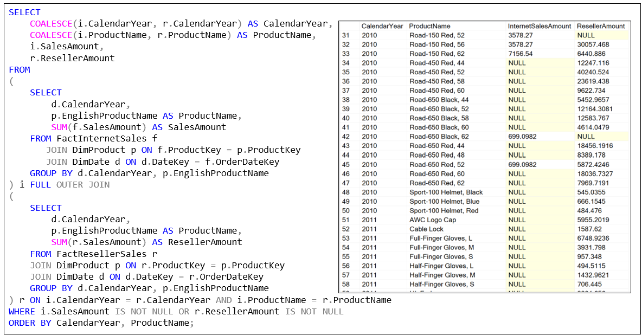The width and height of the screenshot is (642, 335).
Task: Select the 7156.54 internet sales value
Action: [x=520, y=54]
